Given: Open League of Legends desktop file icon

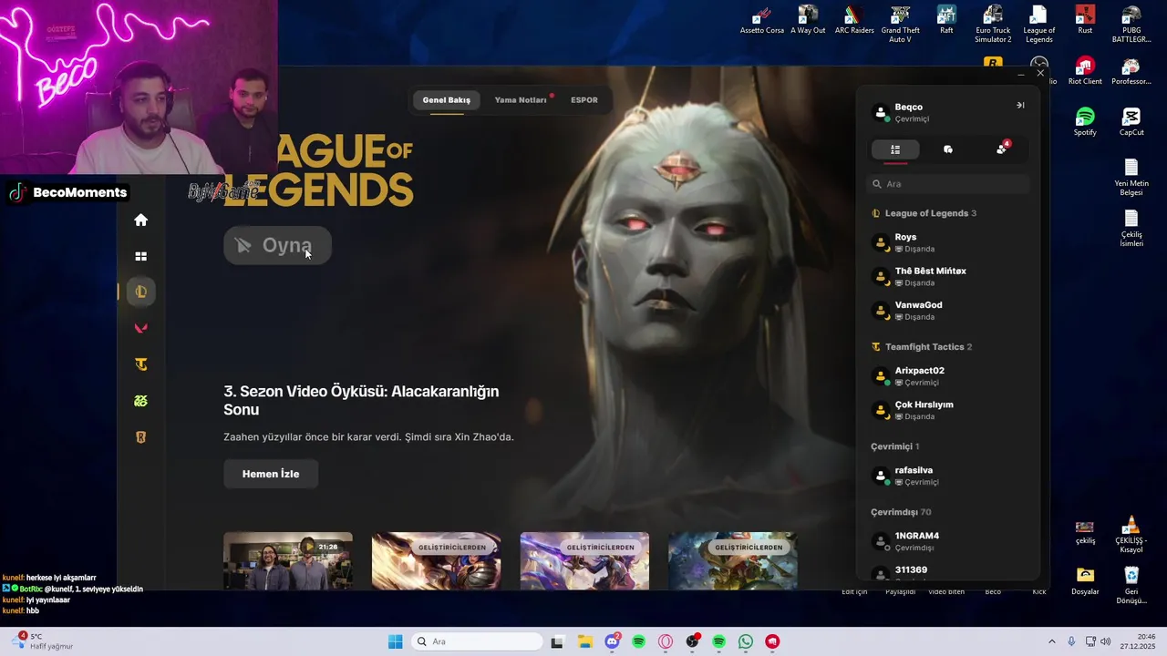Looking at the screenshot, I should coord(1038,25).
